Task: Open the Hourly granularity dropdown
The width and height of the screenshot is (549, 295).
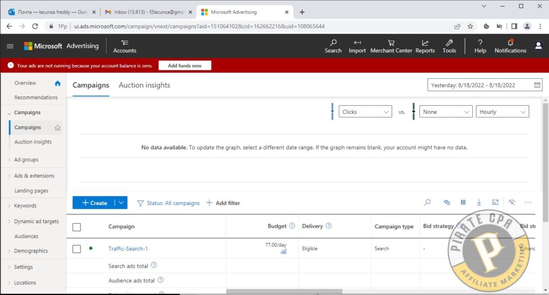Action: 502,112
